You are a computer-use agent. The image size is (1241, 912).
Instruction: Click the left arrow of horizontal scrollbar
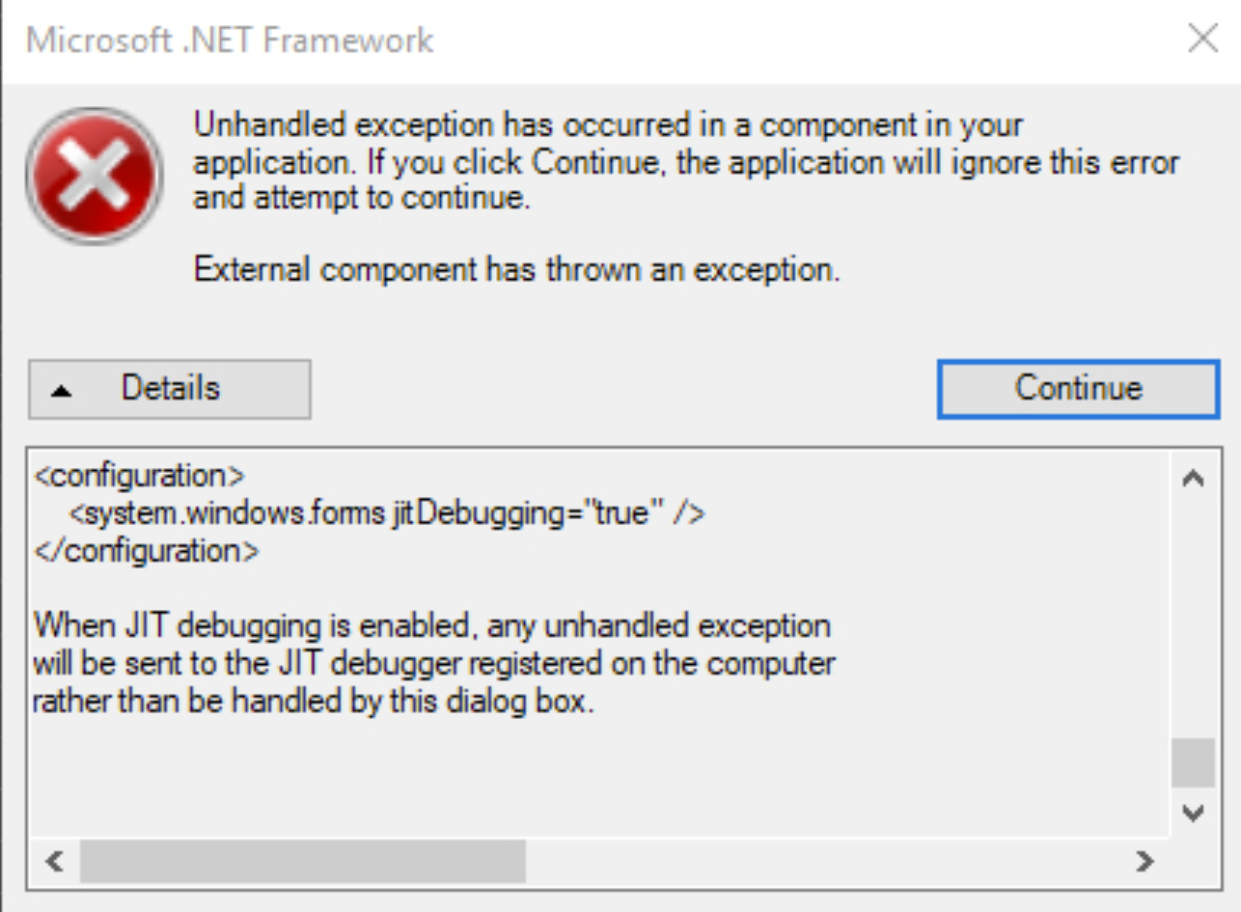pyautogui.click(x=55, y=861)
